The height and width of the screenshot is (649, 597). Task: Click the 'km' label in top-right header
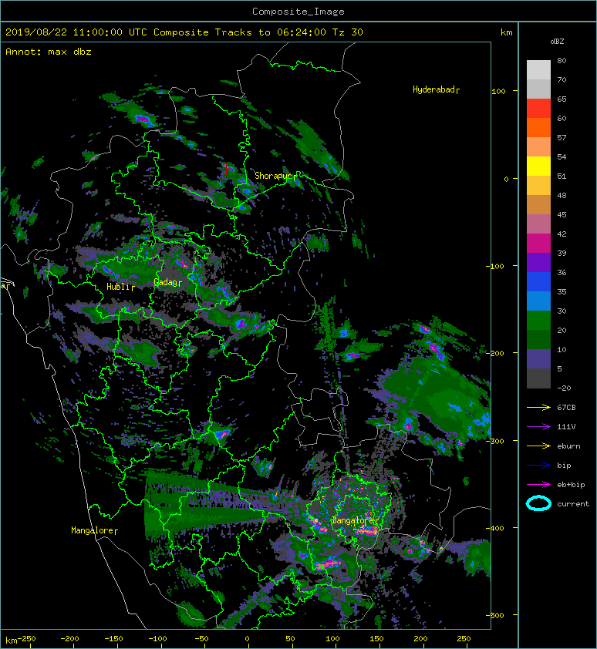(506, 32)
